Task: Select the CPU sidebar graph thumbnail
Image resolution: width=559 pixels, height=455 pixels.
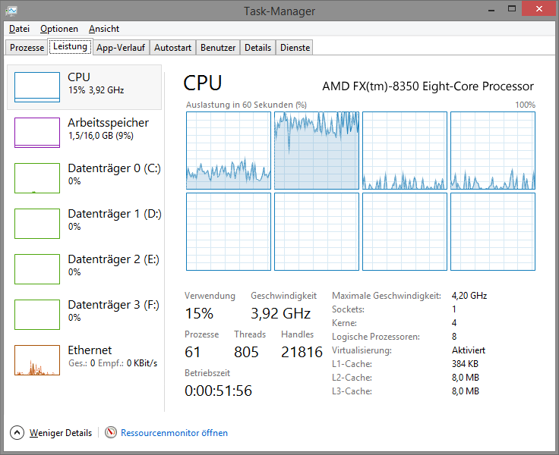Action: click(x=37, y=87)
